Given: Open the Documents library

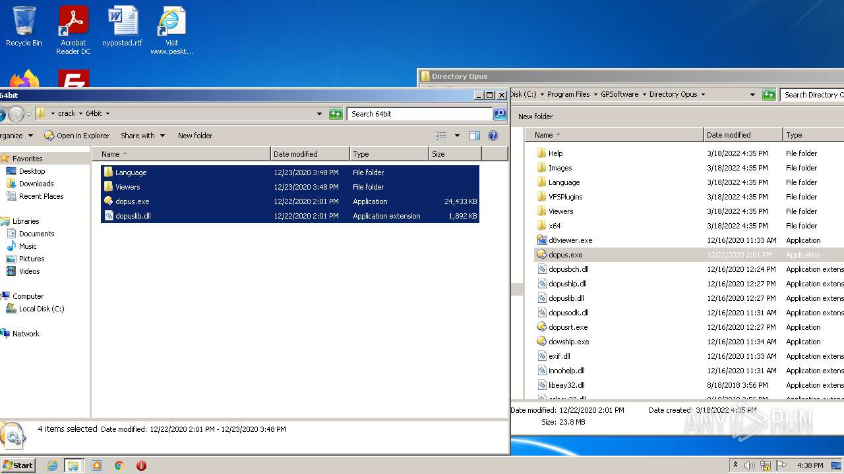Looking at the screenshot, I should (x=36, y=234).
